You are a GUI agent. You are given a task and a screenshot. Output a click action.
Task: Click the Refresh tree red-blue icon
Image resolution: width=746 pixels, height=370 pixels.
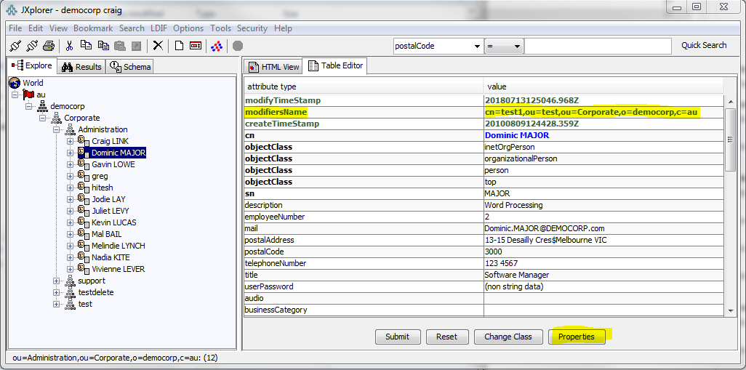pos(217,46)
